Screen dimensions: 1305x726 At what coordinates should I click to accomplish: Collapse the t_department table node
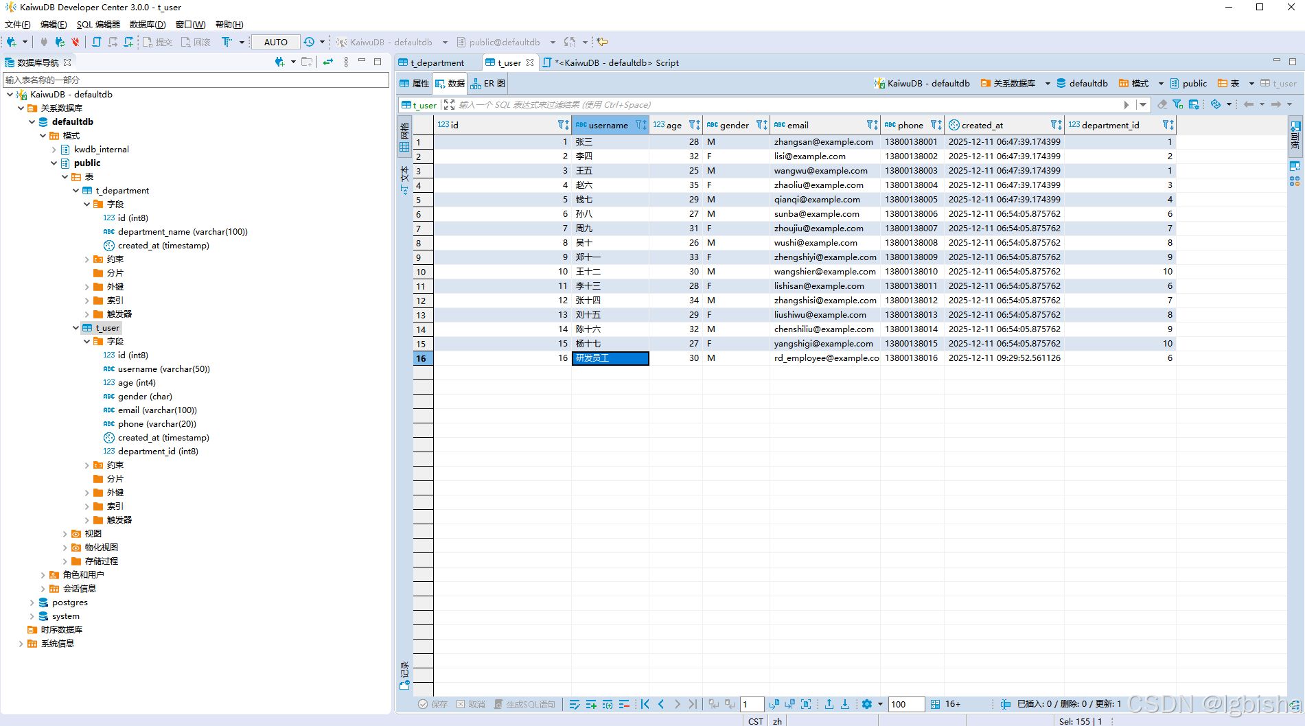(76, 190)
